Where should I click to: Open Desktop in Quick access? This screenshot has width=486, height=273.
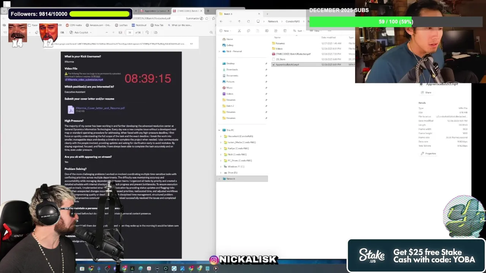(x=230, y=63)
